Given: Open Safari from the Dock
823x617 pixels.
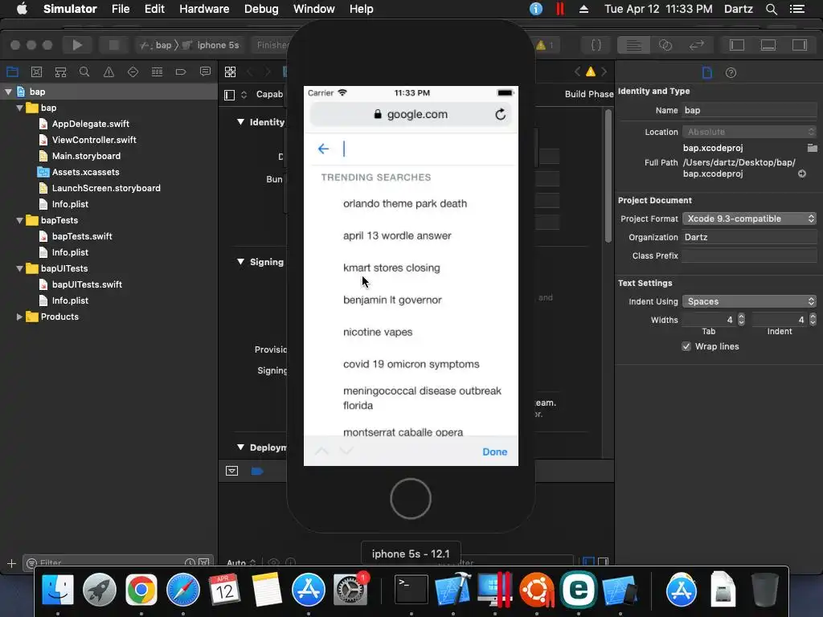Looking at the screenshot, I should (x=182, y=590).
